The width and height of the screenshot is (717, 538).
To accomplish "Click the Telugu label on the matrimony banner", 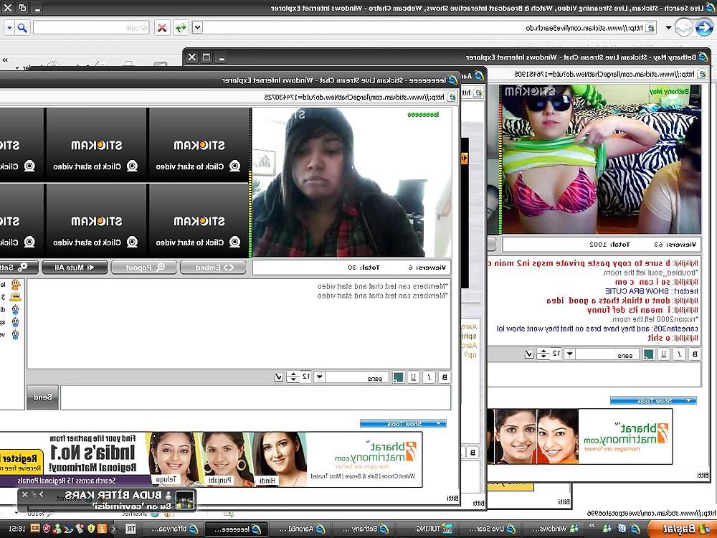I will [x=166, y=479].
